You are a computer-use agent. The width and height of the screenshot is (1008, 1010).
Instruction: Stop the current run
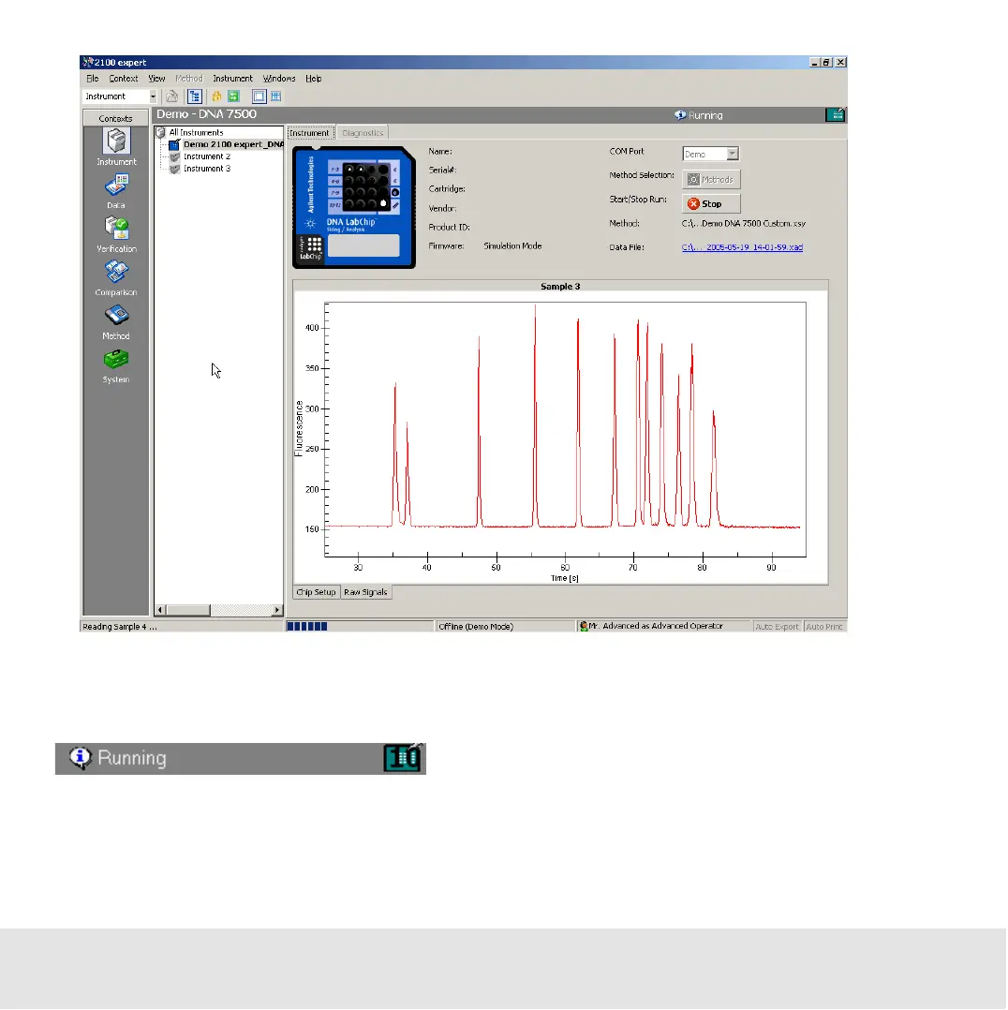[711, 203]
